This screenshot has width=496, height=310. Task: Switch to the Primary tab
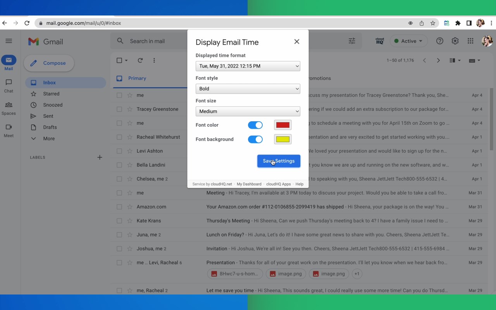(137, 78)
